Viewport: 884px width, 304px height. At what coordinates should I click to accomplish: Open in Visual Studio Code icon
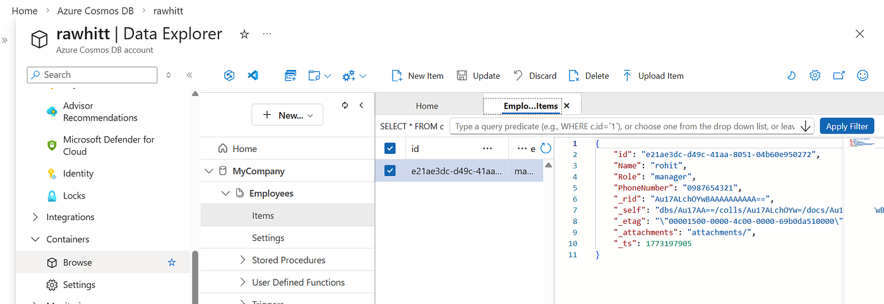(x=253, y=76)
